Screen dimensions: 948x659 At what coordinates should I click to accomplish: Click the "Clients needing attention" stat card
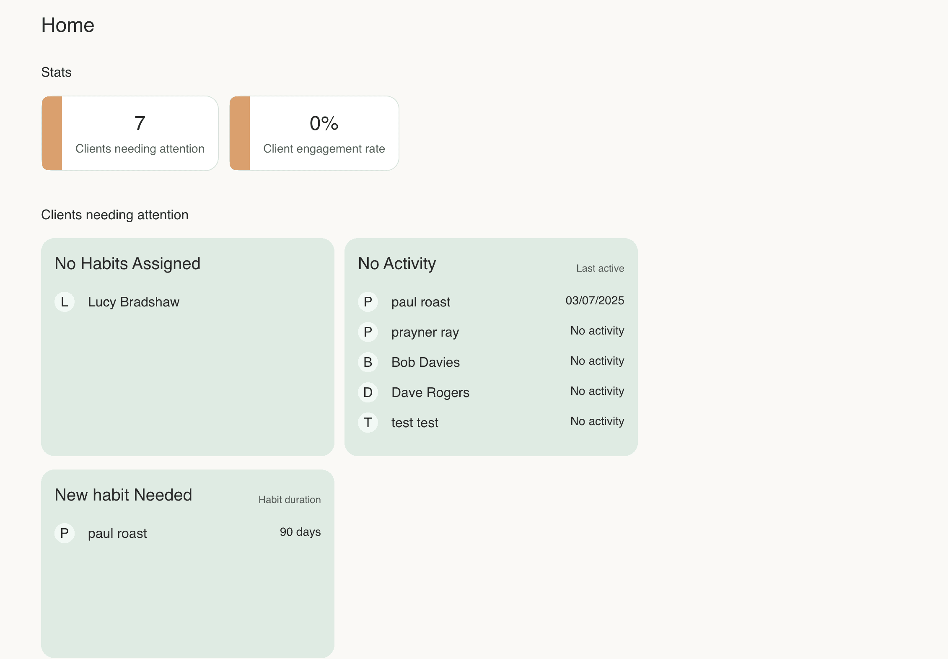(140, 133)
